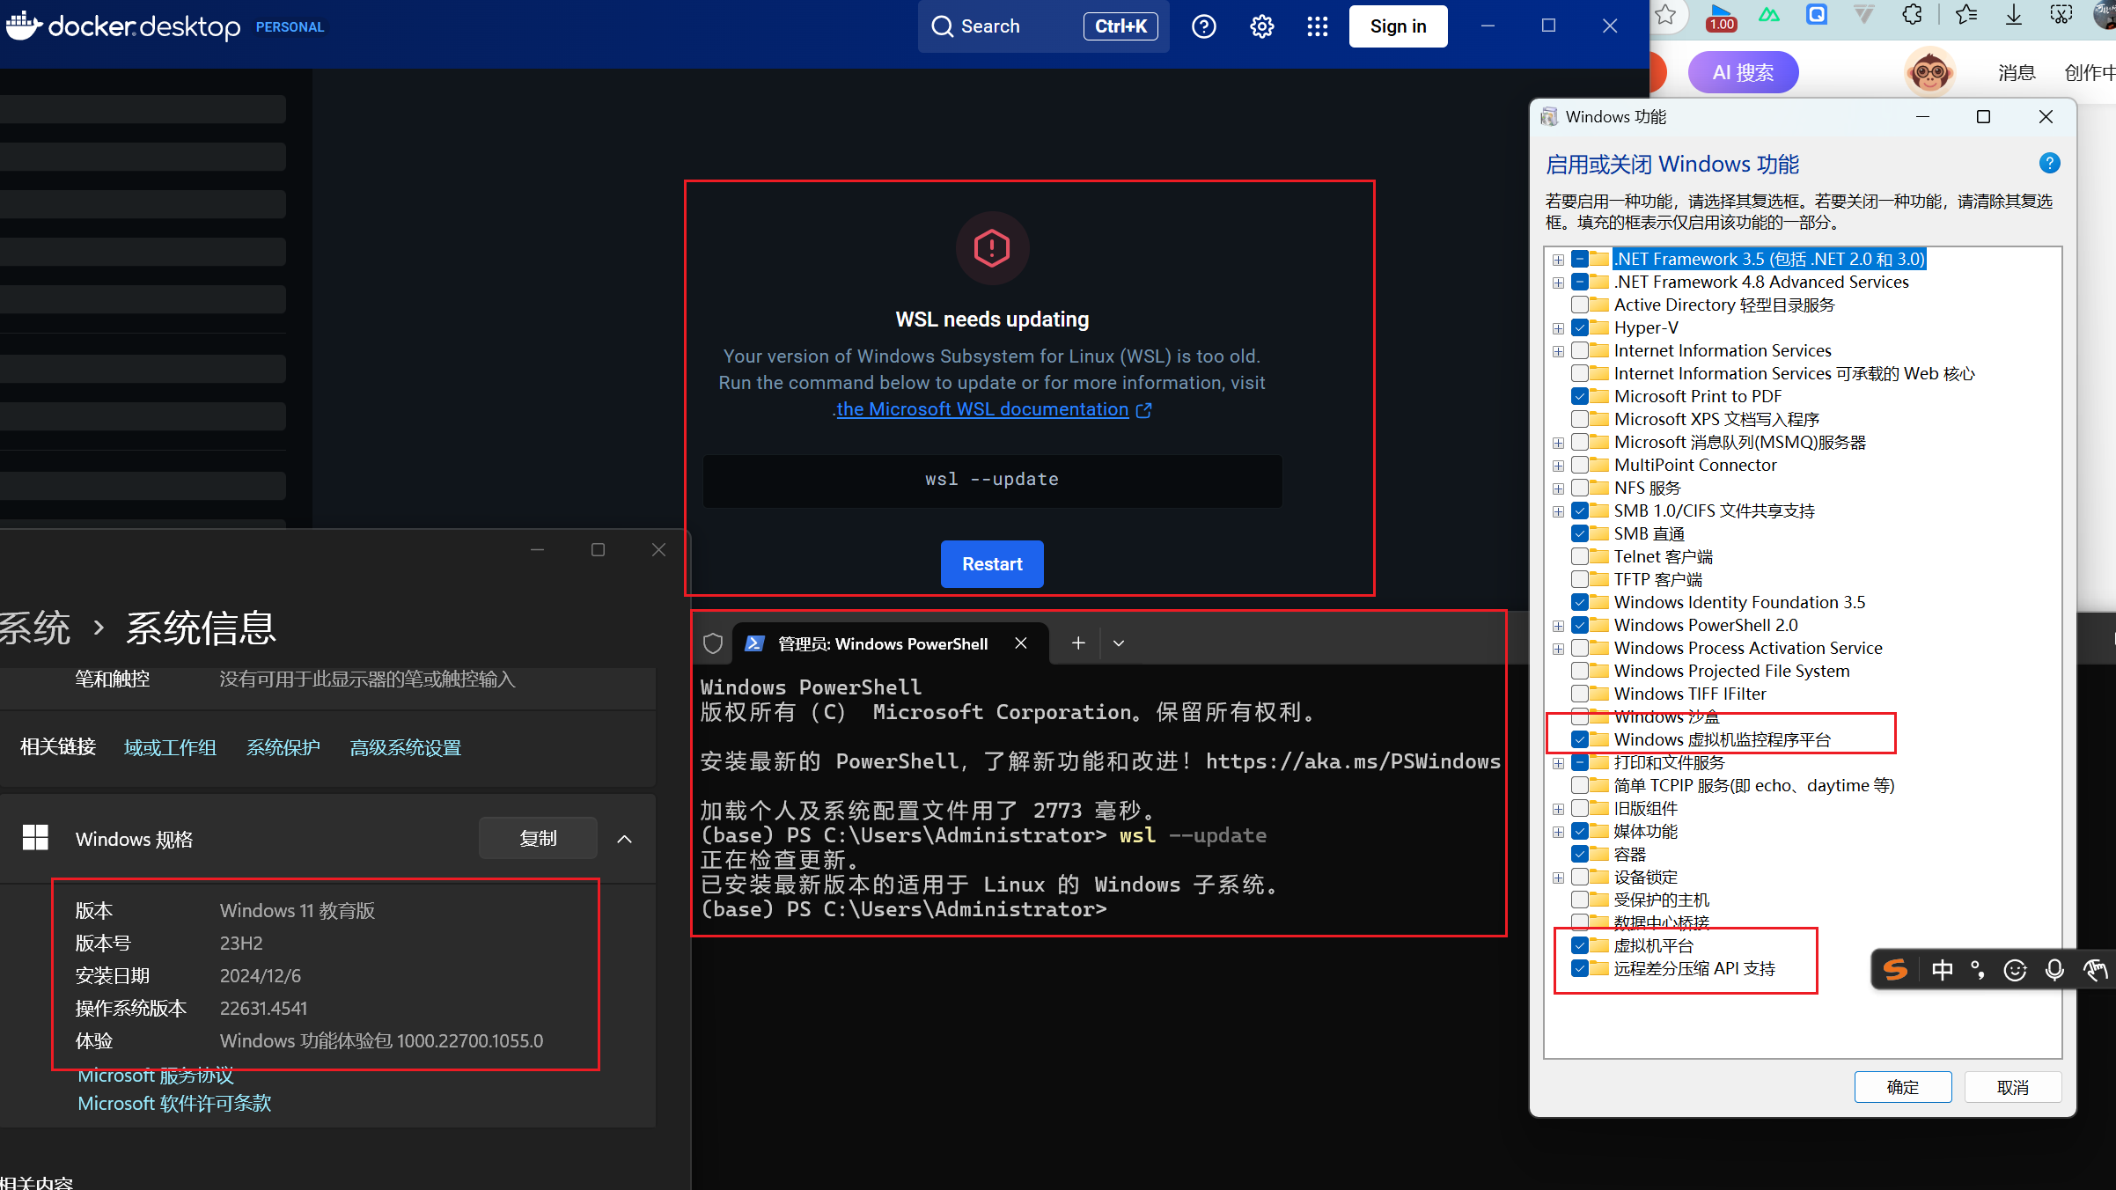Expand the Internet Information Services tree node

[x=1558, y=351]
